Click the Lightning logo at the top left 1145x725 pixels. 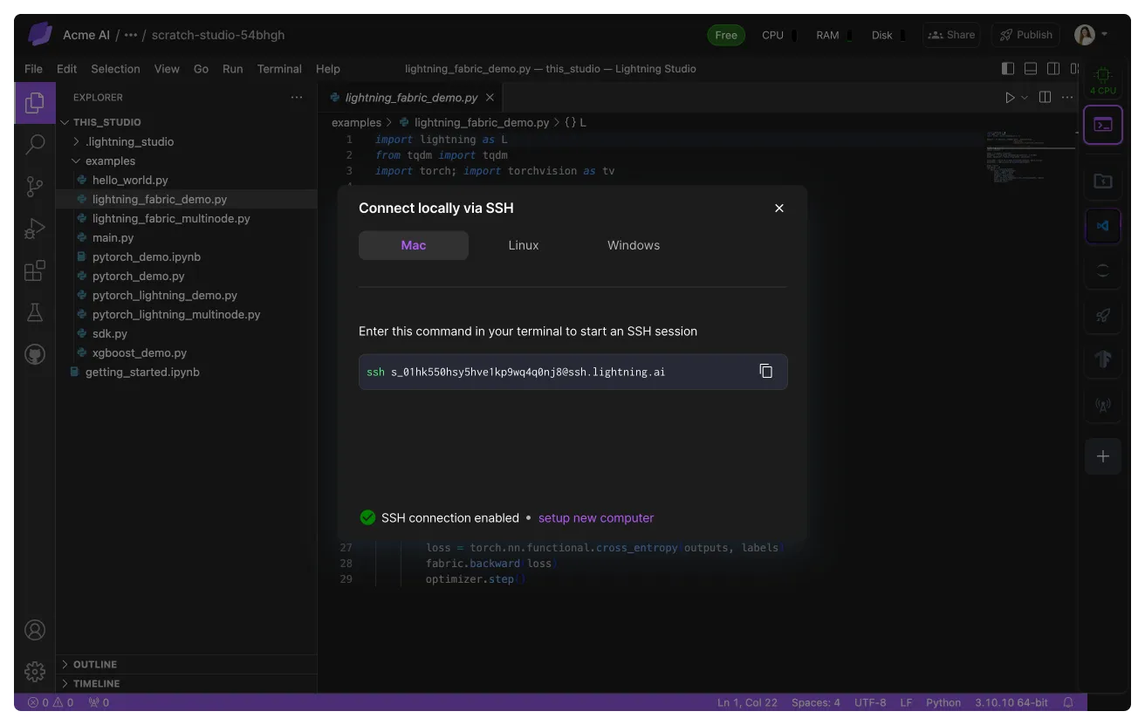(x=40, y=35)
